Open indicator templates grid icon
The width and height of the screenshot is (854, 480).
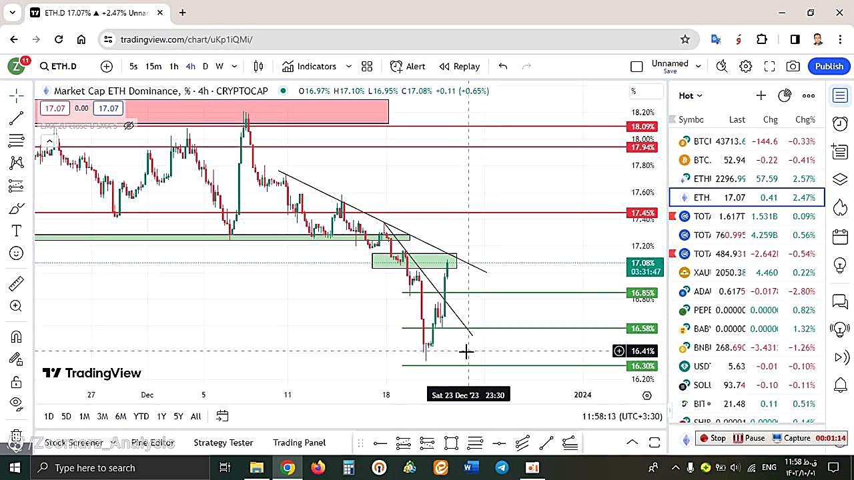coord(367,66)
